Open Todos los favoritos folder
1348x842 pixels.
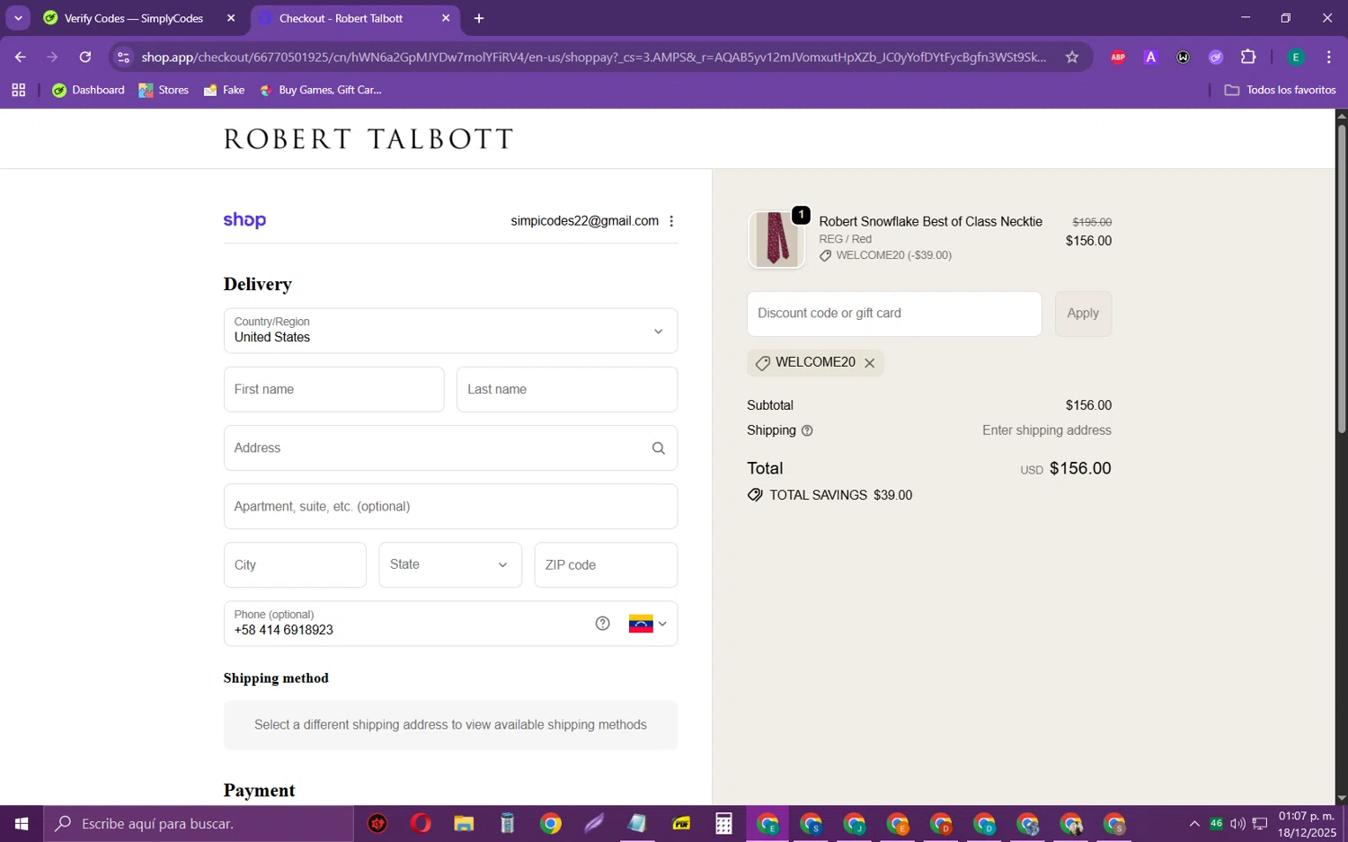pos(1280,90)
